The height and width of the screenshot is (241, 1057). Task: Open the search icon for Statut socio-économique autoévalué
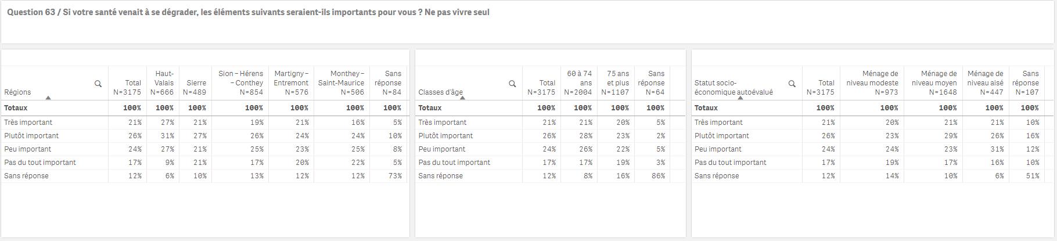tap(792, 84)
